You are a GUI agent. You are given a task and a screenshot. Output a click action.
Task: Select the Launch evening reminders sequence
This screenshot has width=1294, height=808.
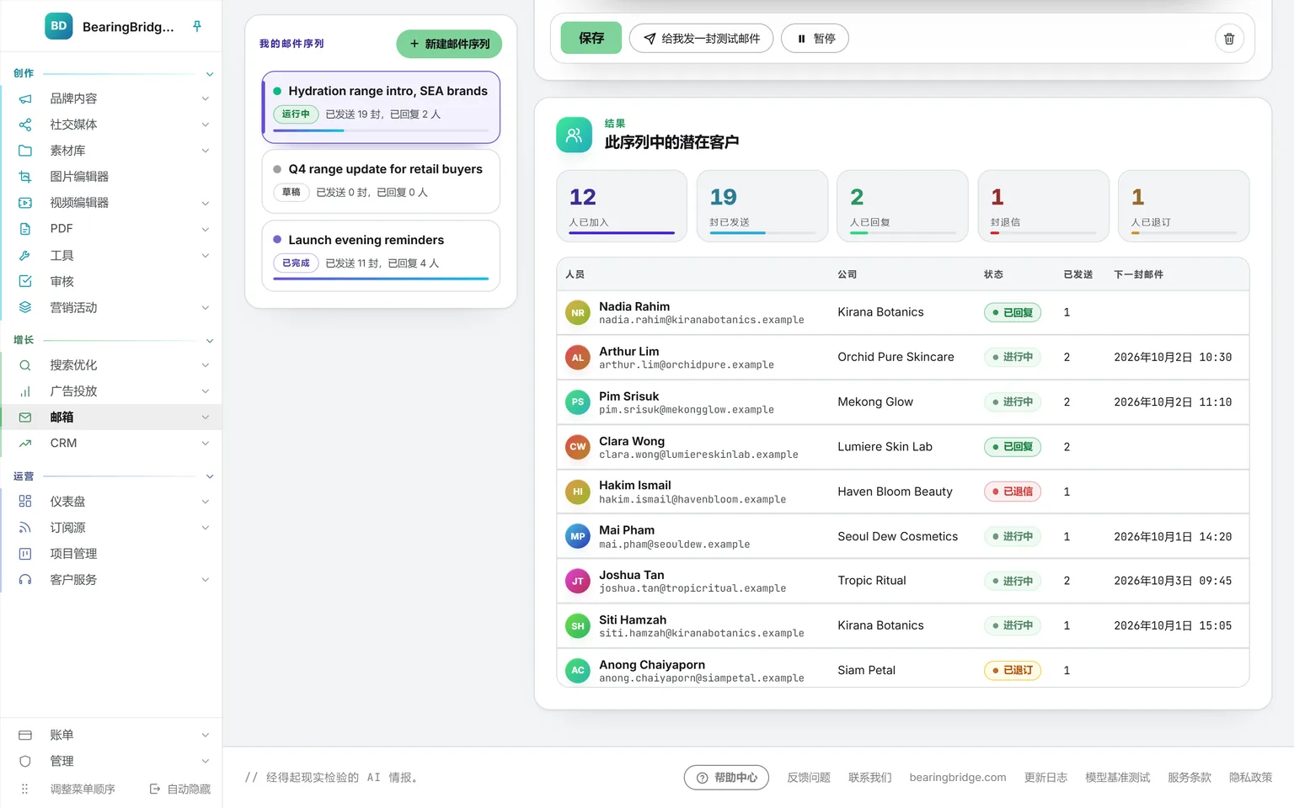coord(381,256)
